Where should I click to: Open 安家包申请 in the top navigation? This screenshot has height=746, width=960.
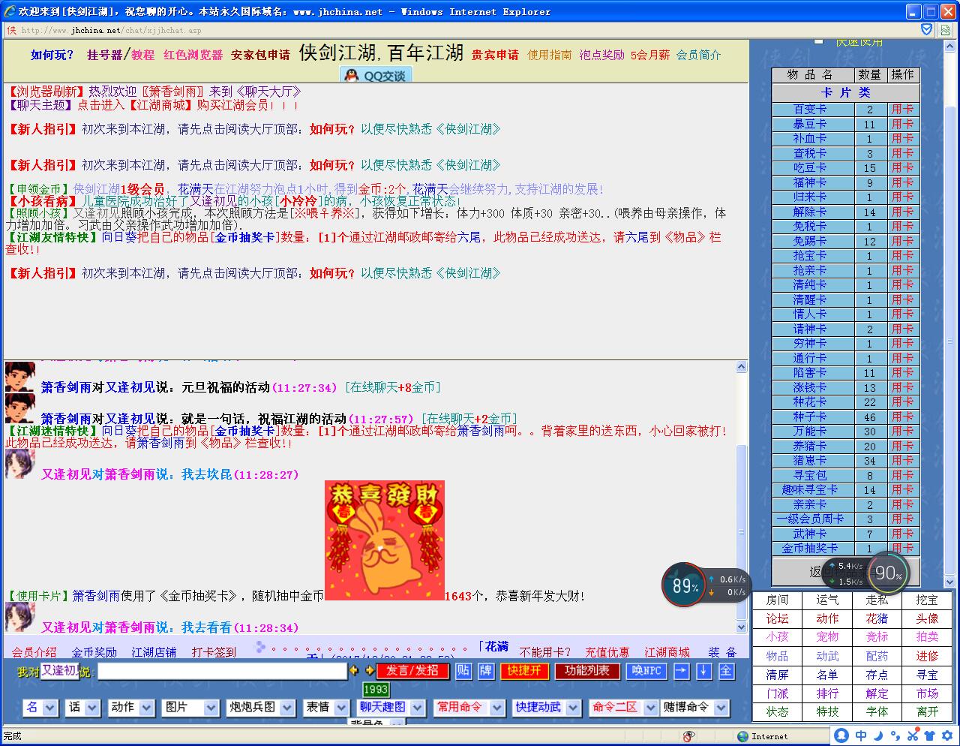(x=260, y=55)
